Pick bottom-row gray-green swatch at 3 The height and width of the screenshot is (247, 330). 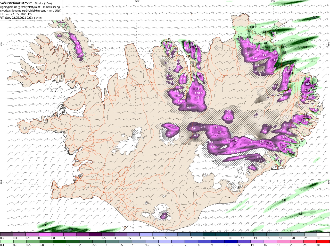click(x=112, y=242)
